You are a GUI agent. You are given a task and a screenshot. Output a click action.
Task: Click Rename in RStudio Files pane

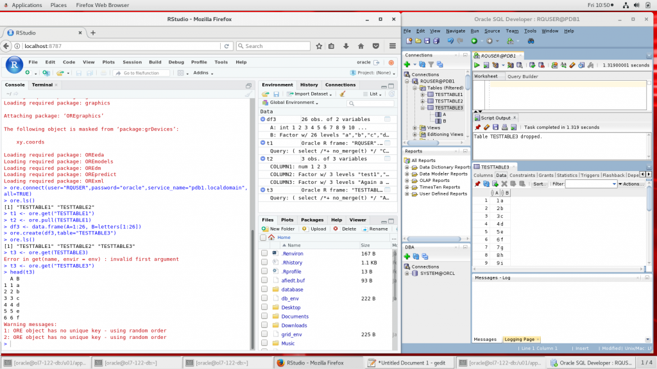coord(375,229)
